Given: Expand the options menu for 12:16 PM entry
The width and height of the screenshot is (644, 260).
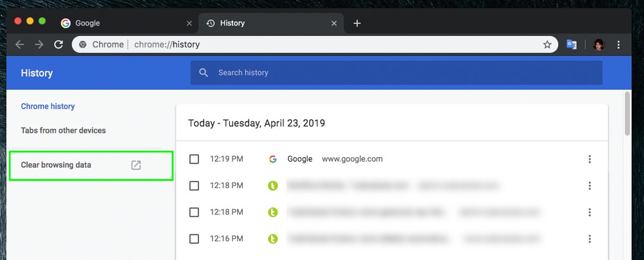Looking at the screenshot, I should pos(589,239).
